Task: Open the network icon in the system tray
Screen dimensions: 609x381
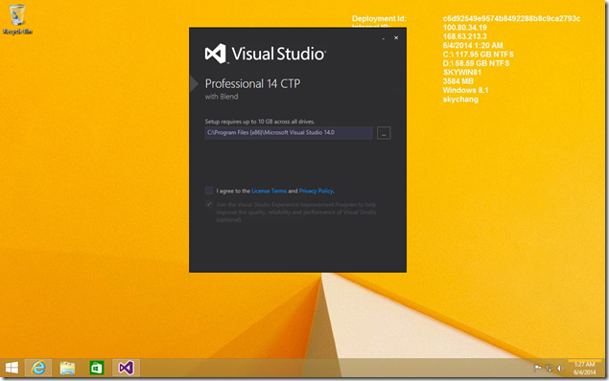Action: point(549,369)
